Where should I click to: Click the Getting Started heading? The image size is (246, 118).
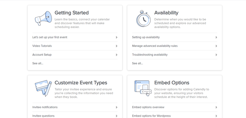coord(72,13)
